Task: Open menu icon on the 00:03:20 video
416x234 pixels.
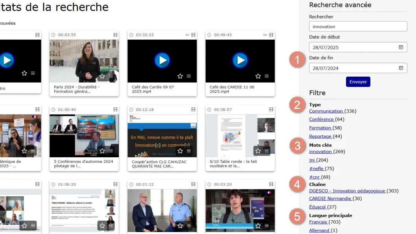Action: (267, 226)
